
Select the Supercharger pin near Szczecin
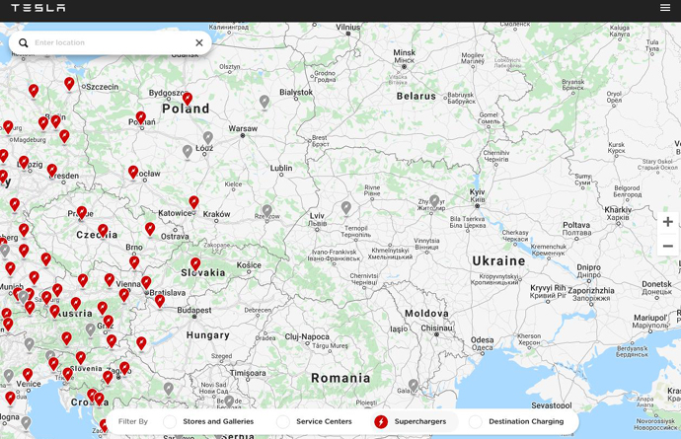[x=69, y=84]
